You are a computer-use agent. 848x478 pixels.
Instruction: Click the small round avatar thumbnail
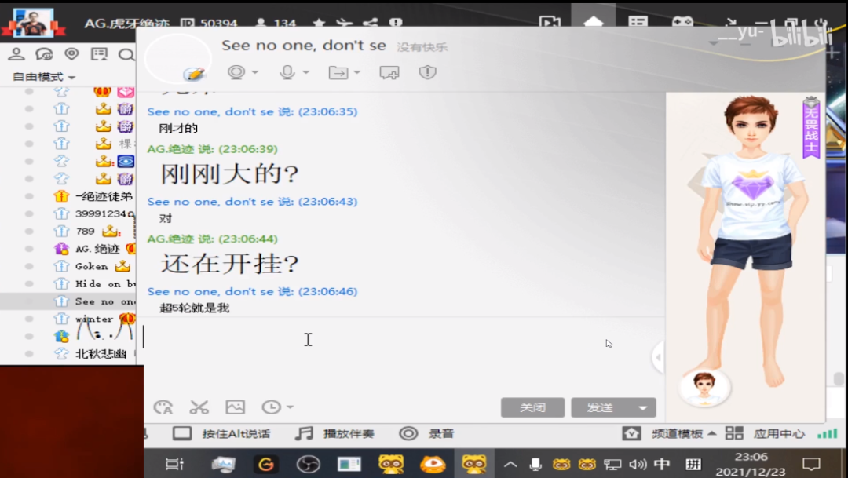704,387
